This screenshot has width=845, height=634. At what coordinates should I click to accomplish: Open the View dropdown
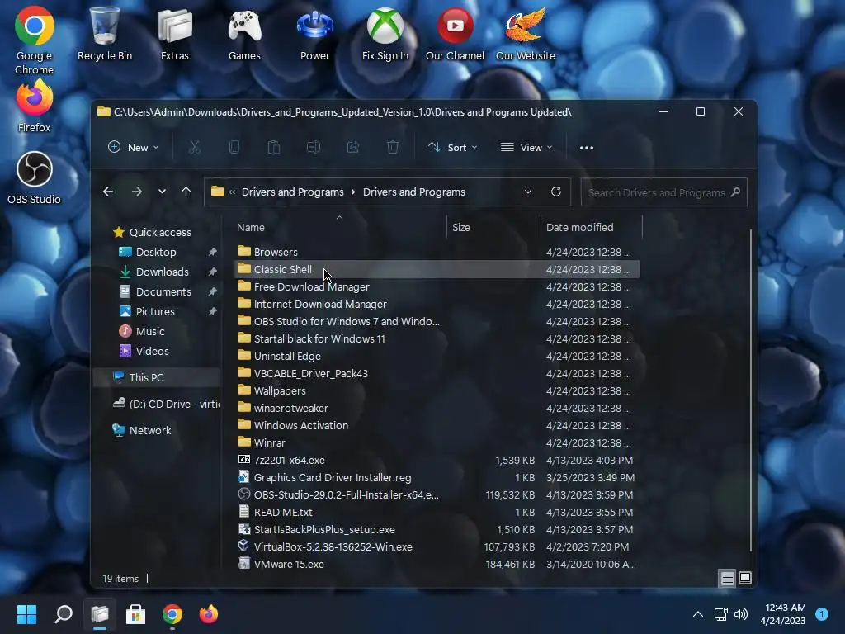pyautogui.click(x=526, y=147)
